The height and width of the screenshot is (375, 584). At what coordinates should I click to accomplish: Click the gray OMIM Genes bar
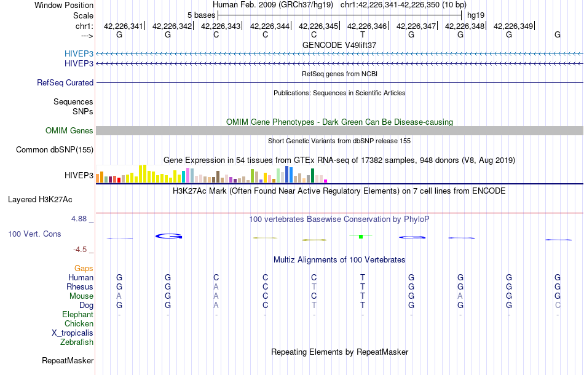(340, 130)
